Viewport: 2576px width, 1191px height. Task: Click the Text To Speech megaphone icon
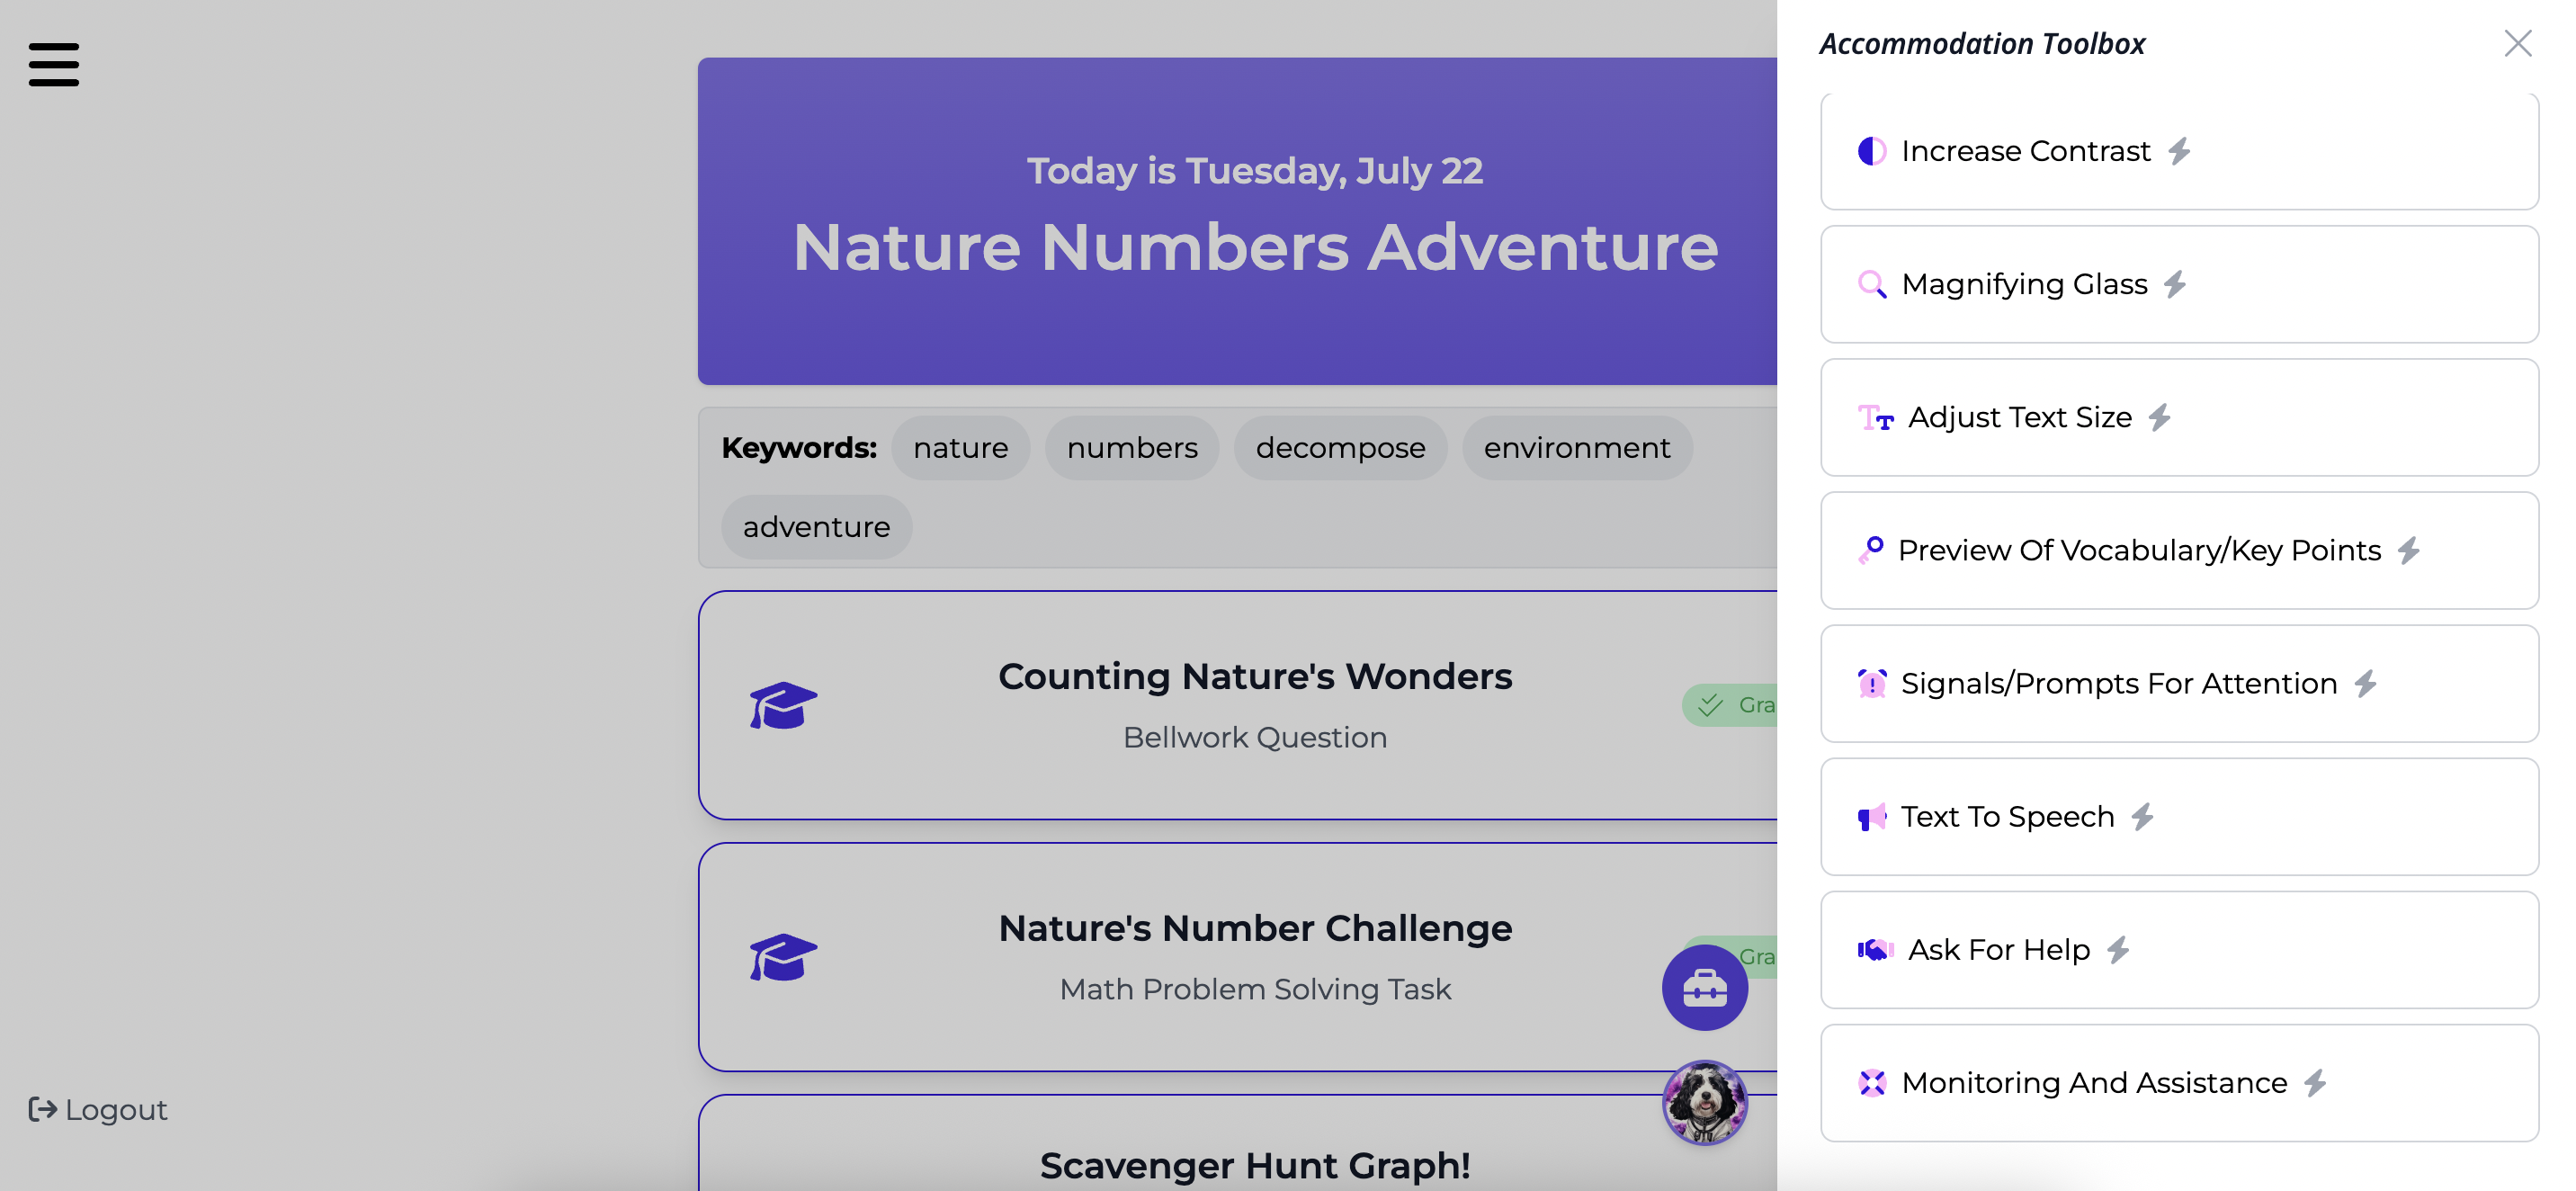point(1871,817)
